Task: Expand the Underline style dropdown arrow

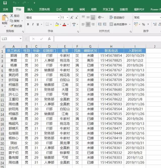Action: (42, 24)
